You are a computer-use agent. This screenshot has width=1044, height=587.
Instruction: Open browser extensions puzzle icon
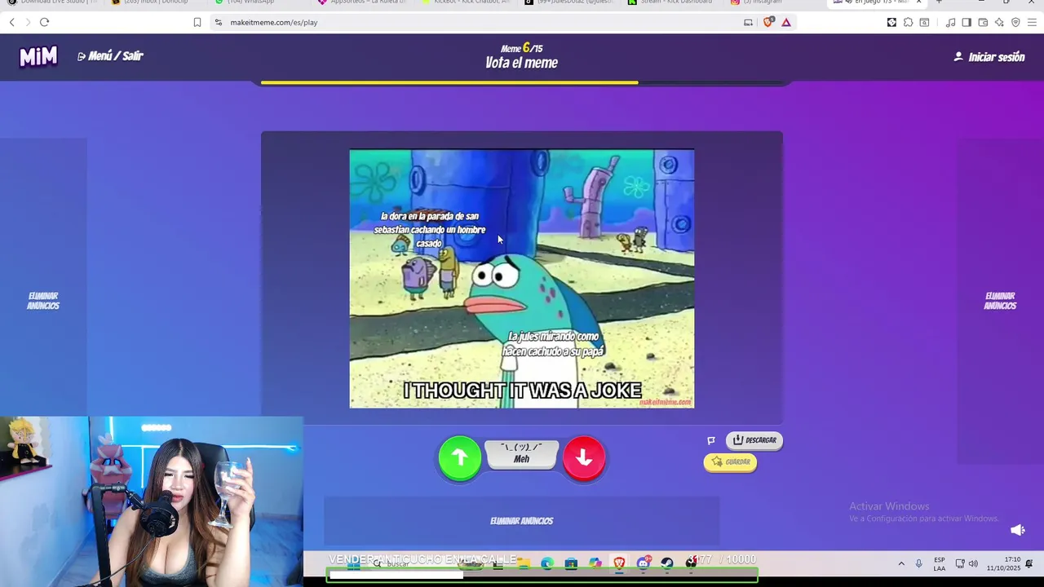coord(908,22)
